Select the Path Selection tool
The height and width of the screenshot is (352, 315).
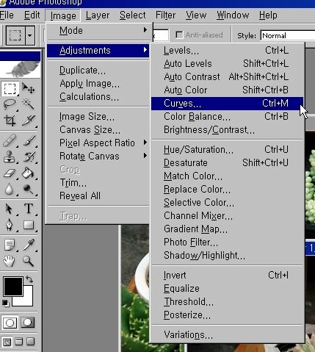pos(10,209)
